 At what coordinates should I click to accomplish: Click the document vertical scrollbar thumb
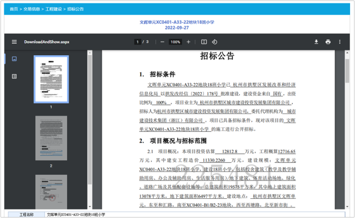[x=347, y=71]
